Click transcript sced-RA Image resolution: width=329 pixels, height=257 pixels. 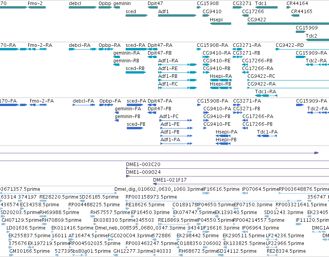coord(136,49)
